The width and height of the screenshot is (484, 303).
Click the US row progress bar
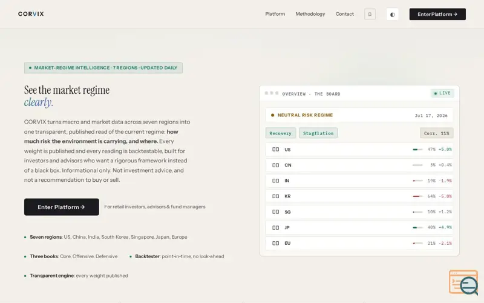417,150
